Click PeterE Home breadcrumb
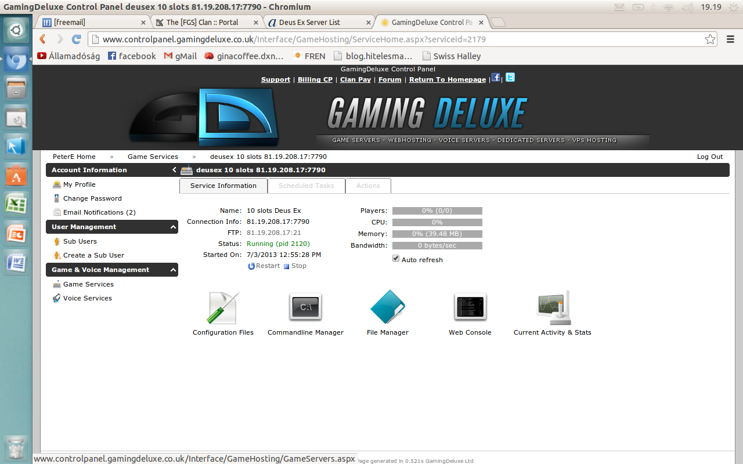This screenshot has height=464, width=743. (x=74, y=157)
